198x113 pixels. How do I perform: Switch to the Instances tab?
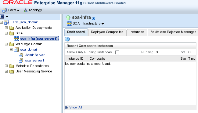(137, 32)
